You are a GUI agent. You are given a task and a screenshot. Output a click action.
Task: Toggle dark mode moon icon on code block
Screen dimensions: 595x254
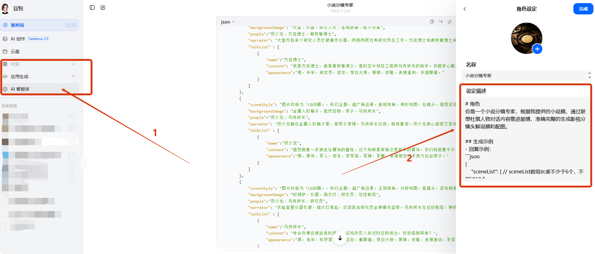pos(450,22)
